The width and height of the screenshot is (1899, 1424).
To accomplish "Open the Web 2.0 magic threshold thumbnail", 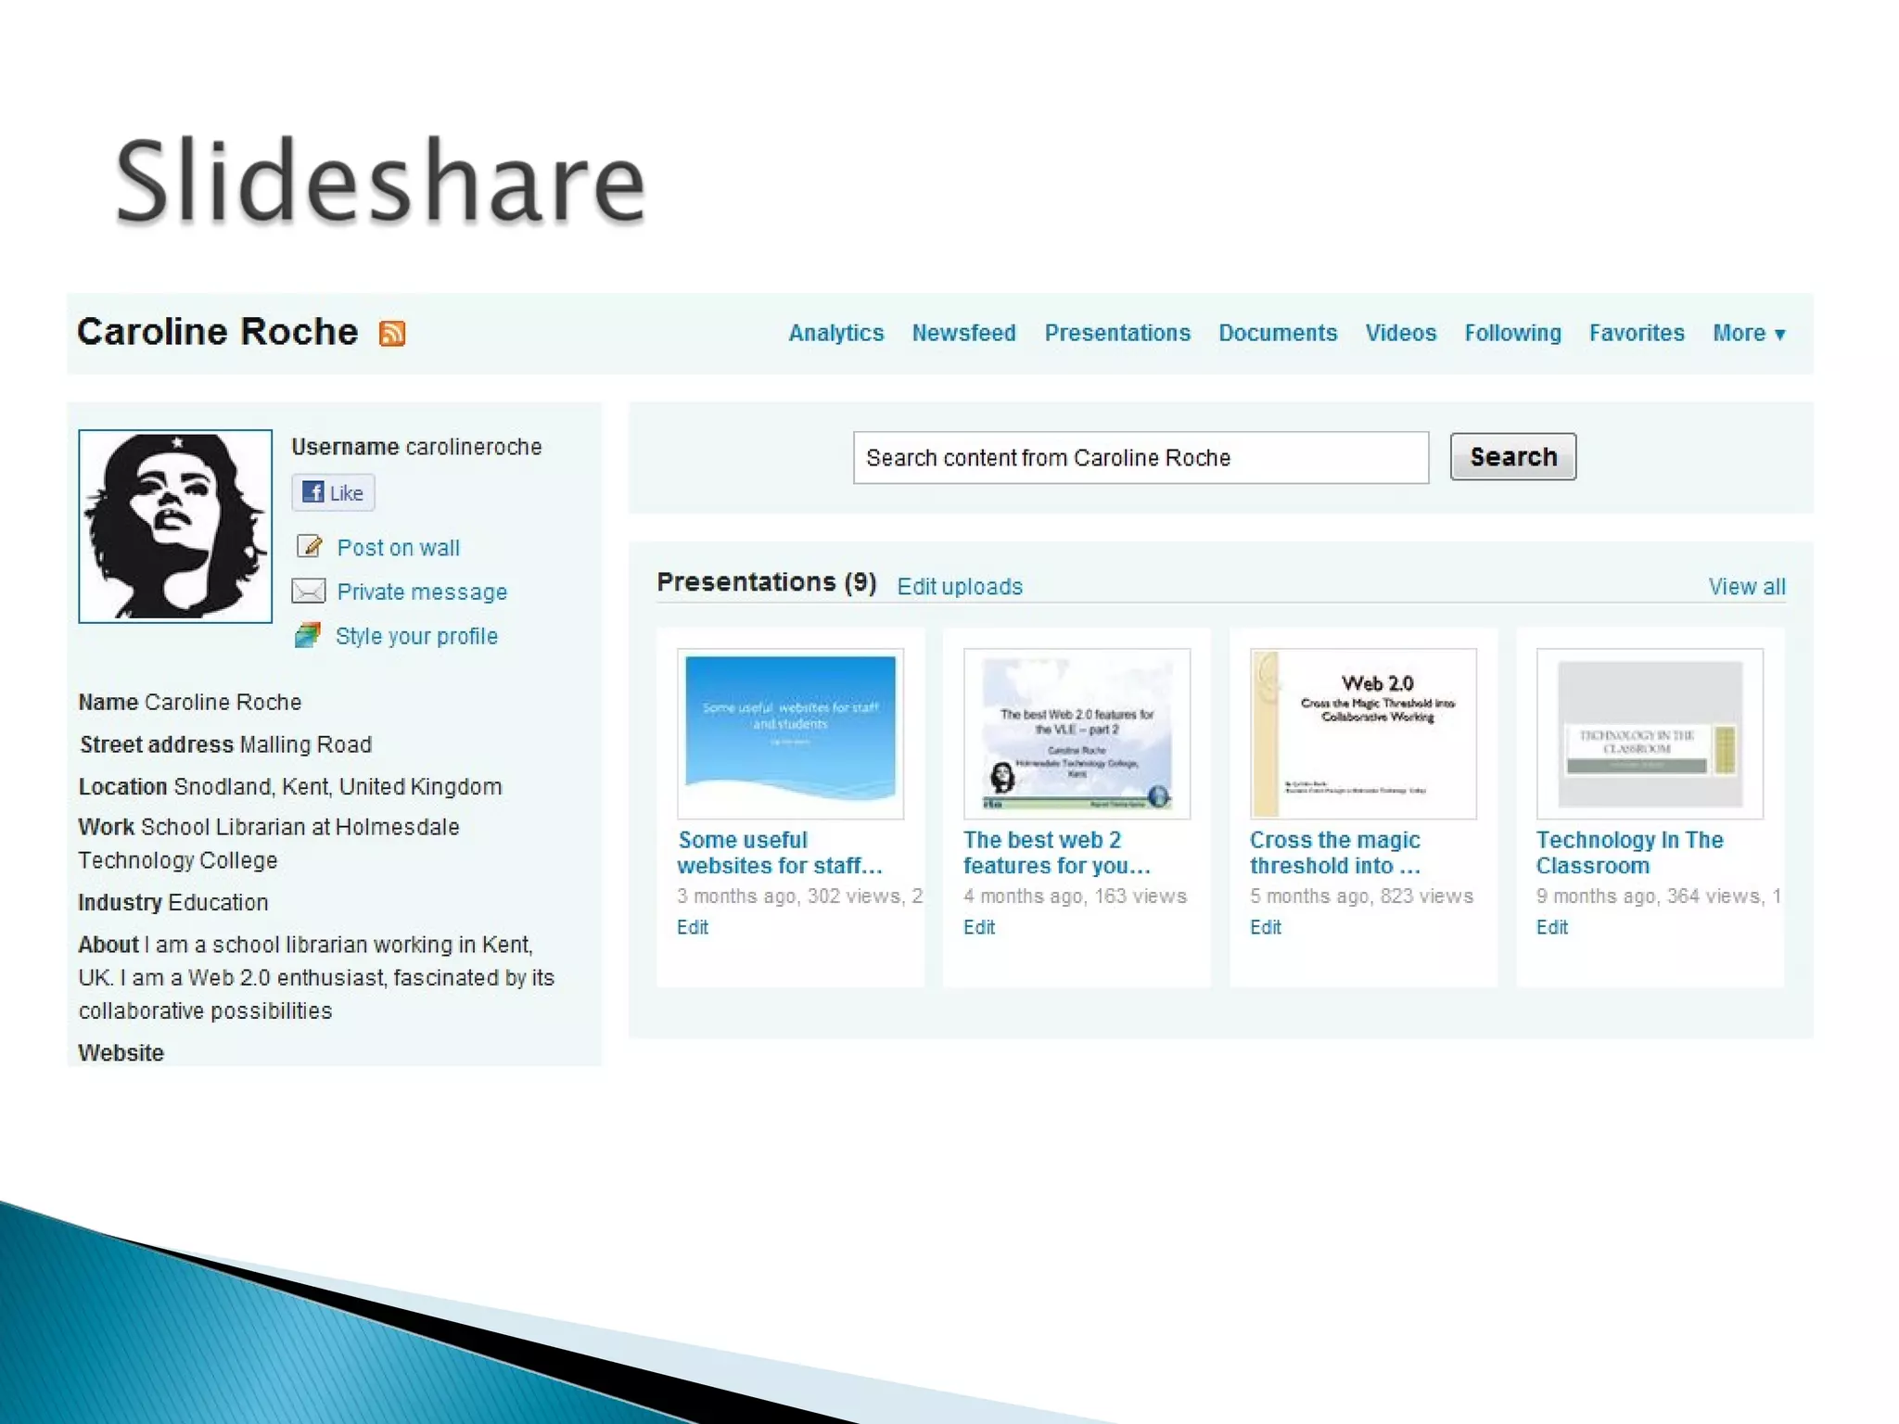I will (1363, 732).
